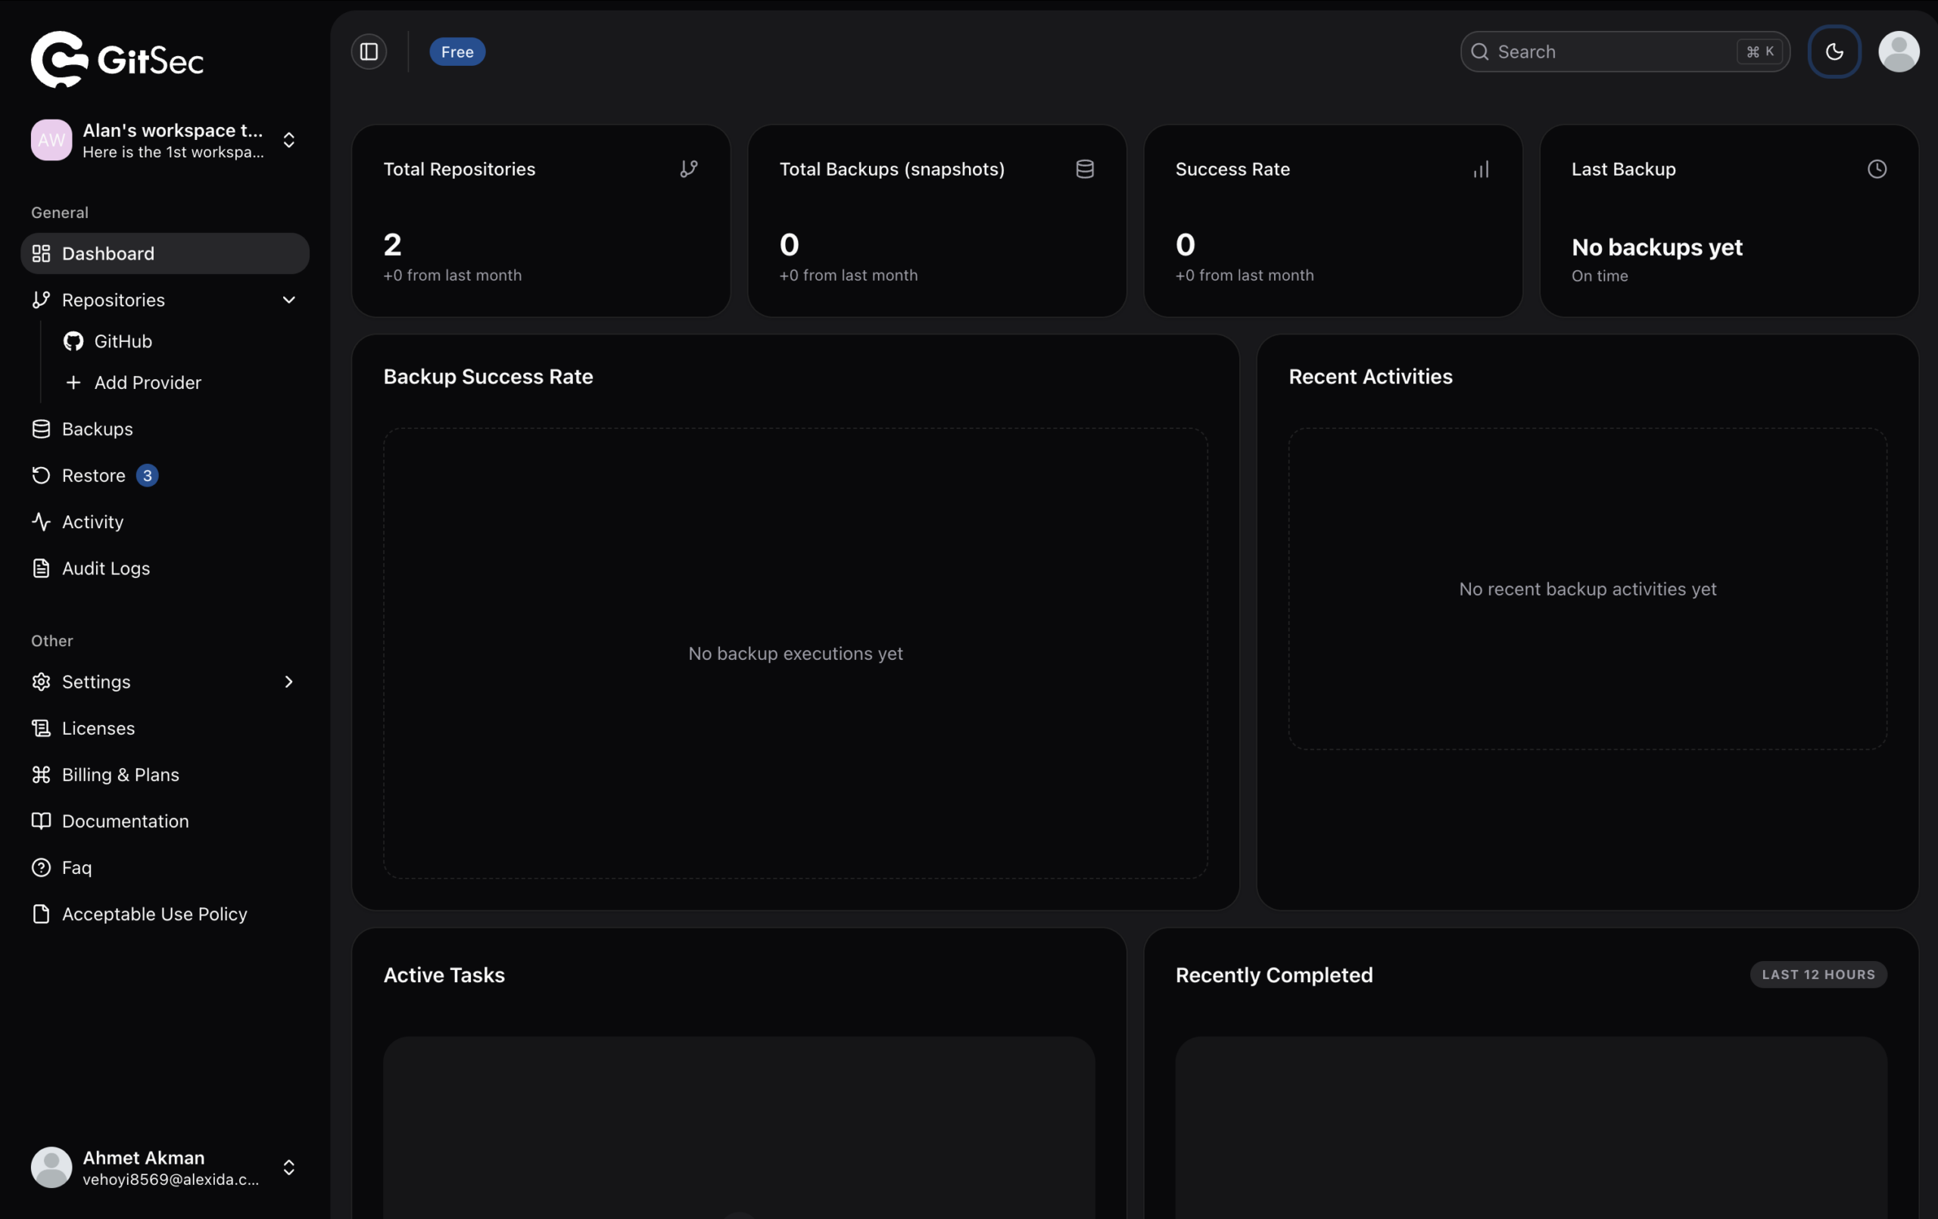Open the Alan's workspace switcher
The height and width of the screenshot is (1219, 1938).
point(165,140)
